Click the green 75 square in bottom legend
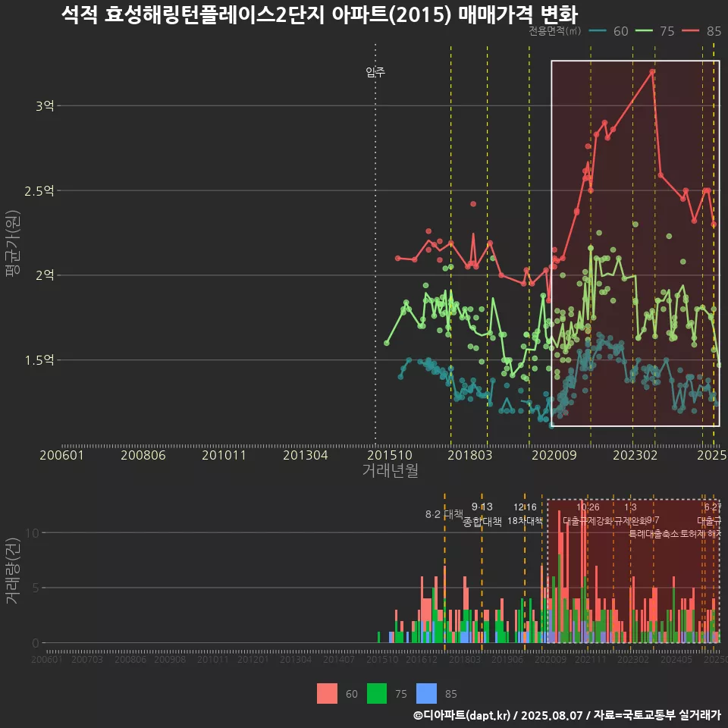This screenshot has width=728, height=728. point(377,693)
